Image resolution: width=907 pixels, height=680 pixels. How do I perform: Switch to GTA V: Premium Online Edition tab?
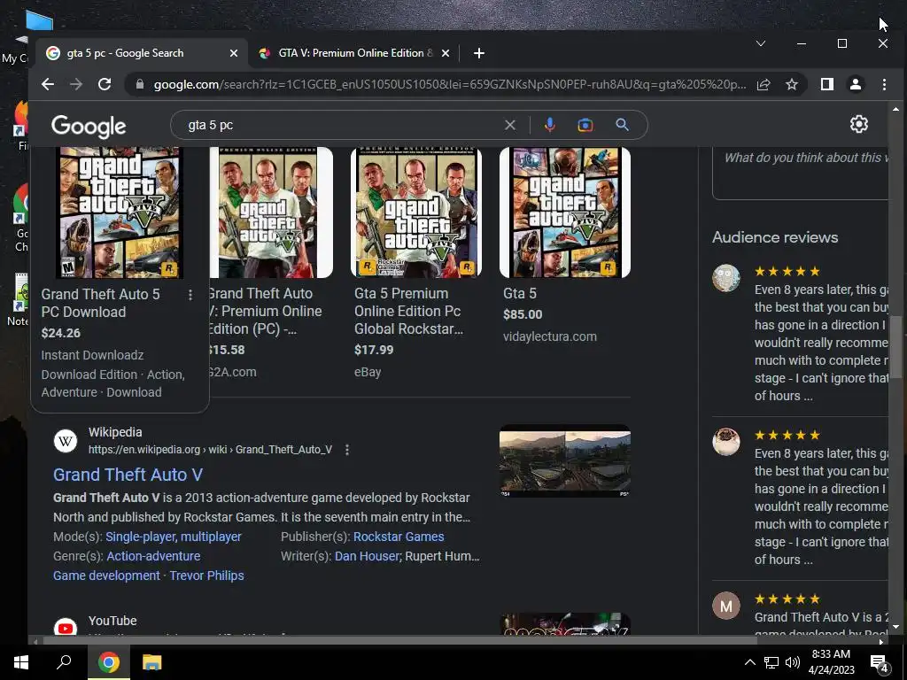[x=354, y=53]
